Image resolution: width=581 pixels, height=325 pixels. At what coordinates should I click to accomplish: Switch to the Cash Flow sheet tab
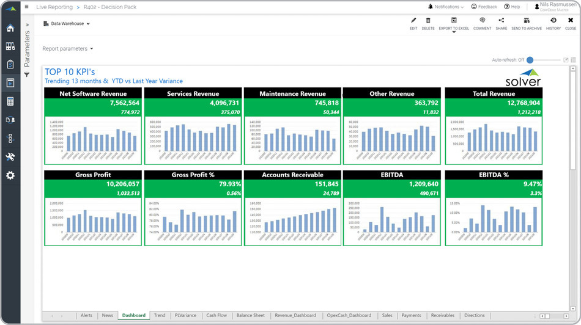click(216, 315)
